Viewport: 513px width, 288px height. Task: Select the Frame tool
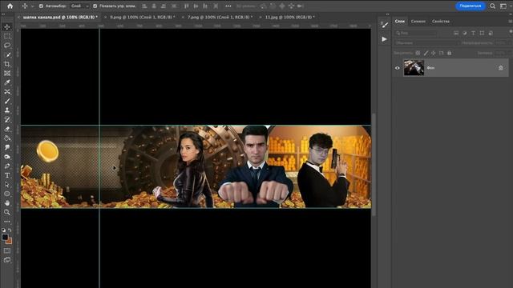7,73
